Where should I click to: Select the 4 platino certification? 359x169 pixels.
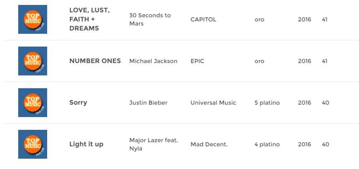267,144
